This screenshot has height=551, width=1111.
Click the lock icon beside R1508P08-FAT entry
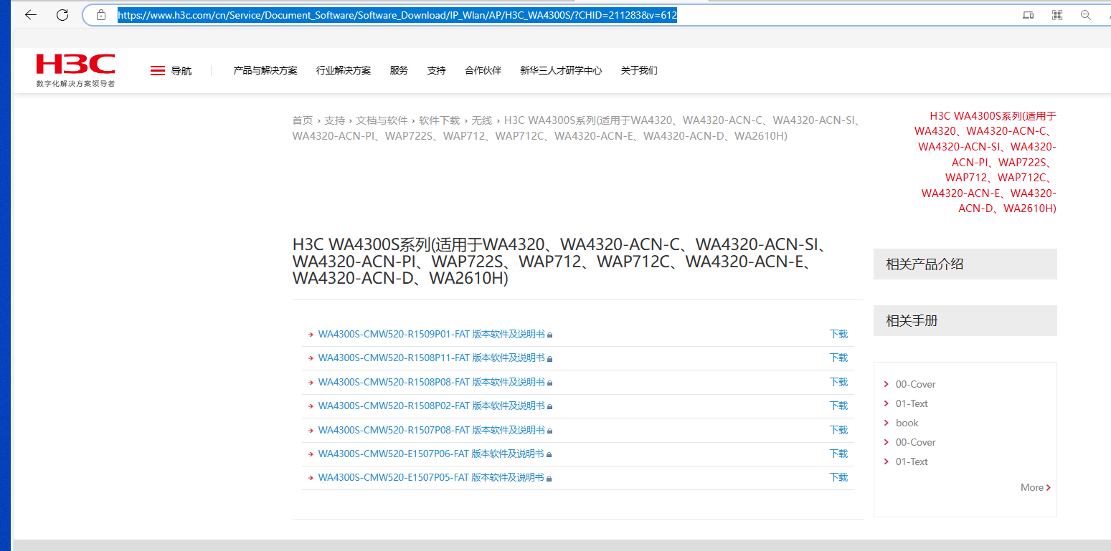[x=550, y=383]
